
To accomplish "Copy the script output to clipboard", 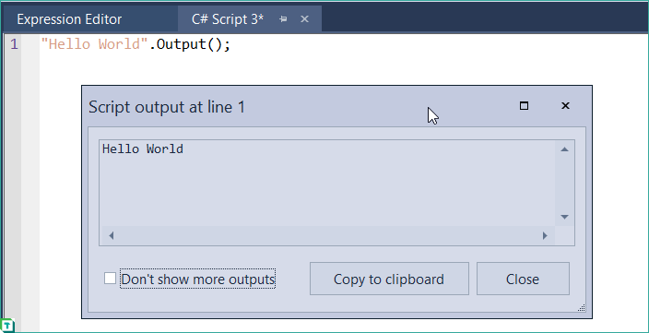I will (x=389, y=279).
